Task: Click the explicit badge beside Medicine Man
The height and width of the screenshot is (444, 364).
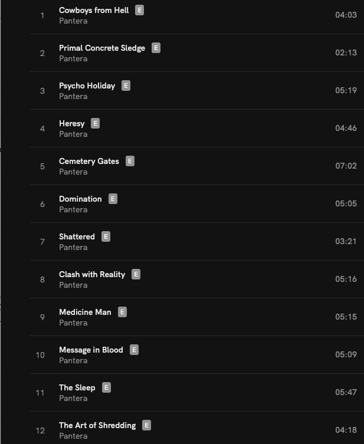Action: click(x=122, y=312)
